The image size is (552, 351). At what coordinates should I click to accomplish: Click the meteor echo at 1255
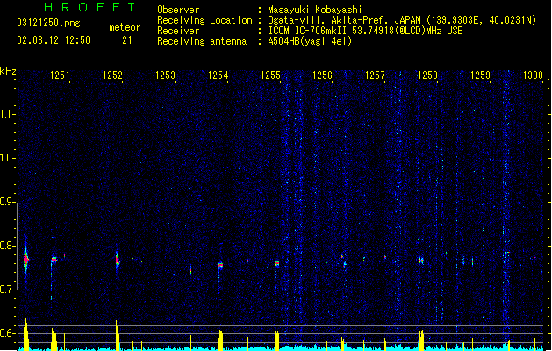[x=276, y=263]
